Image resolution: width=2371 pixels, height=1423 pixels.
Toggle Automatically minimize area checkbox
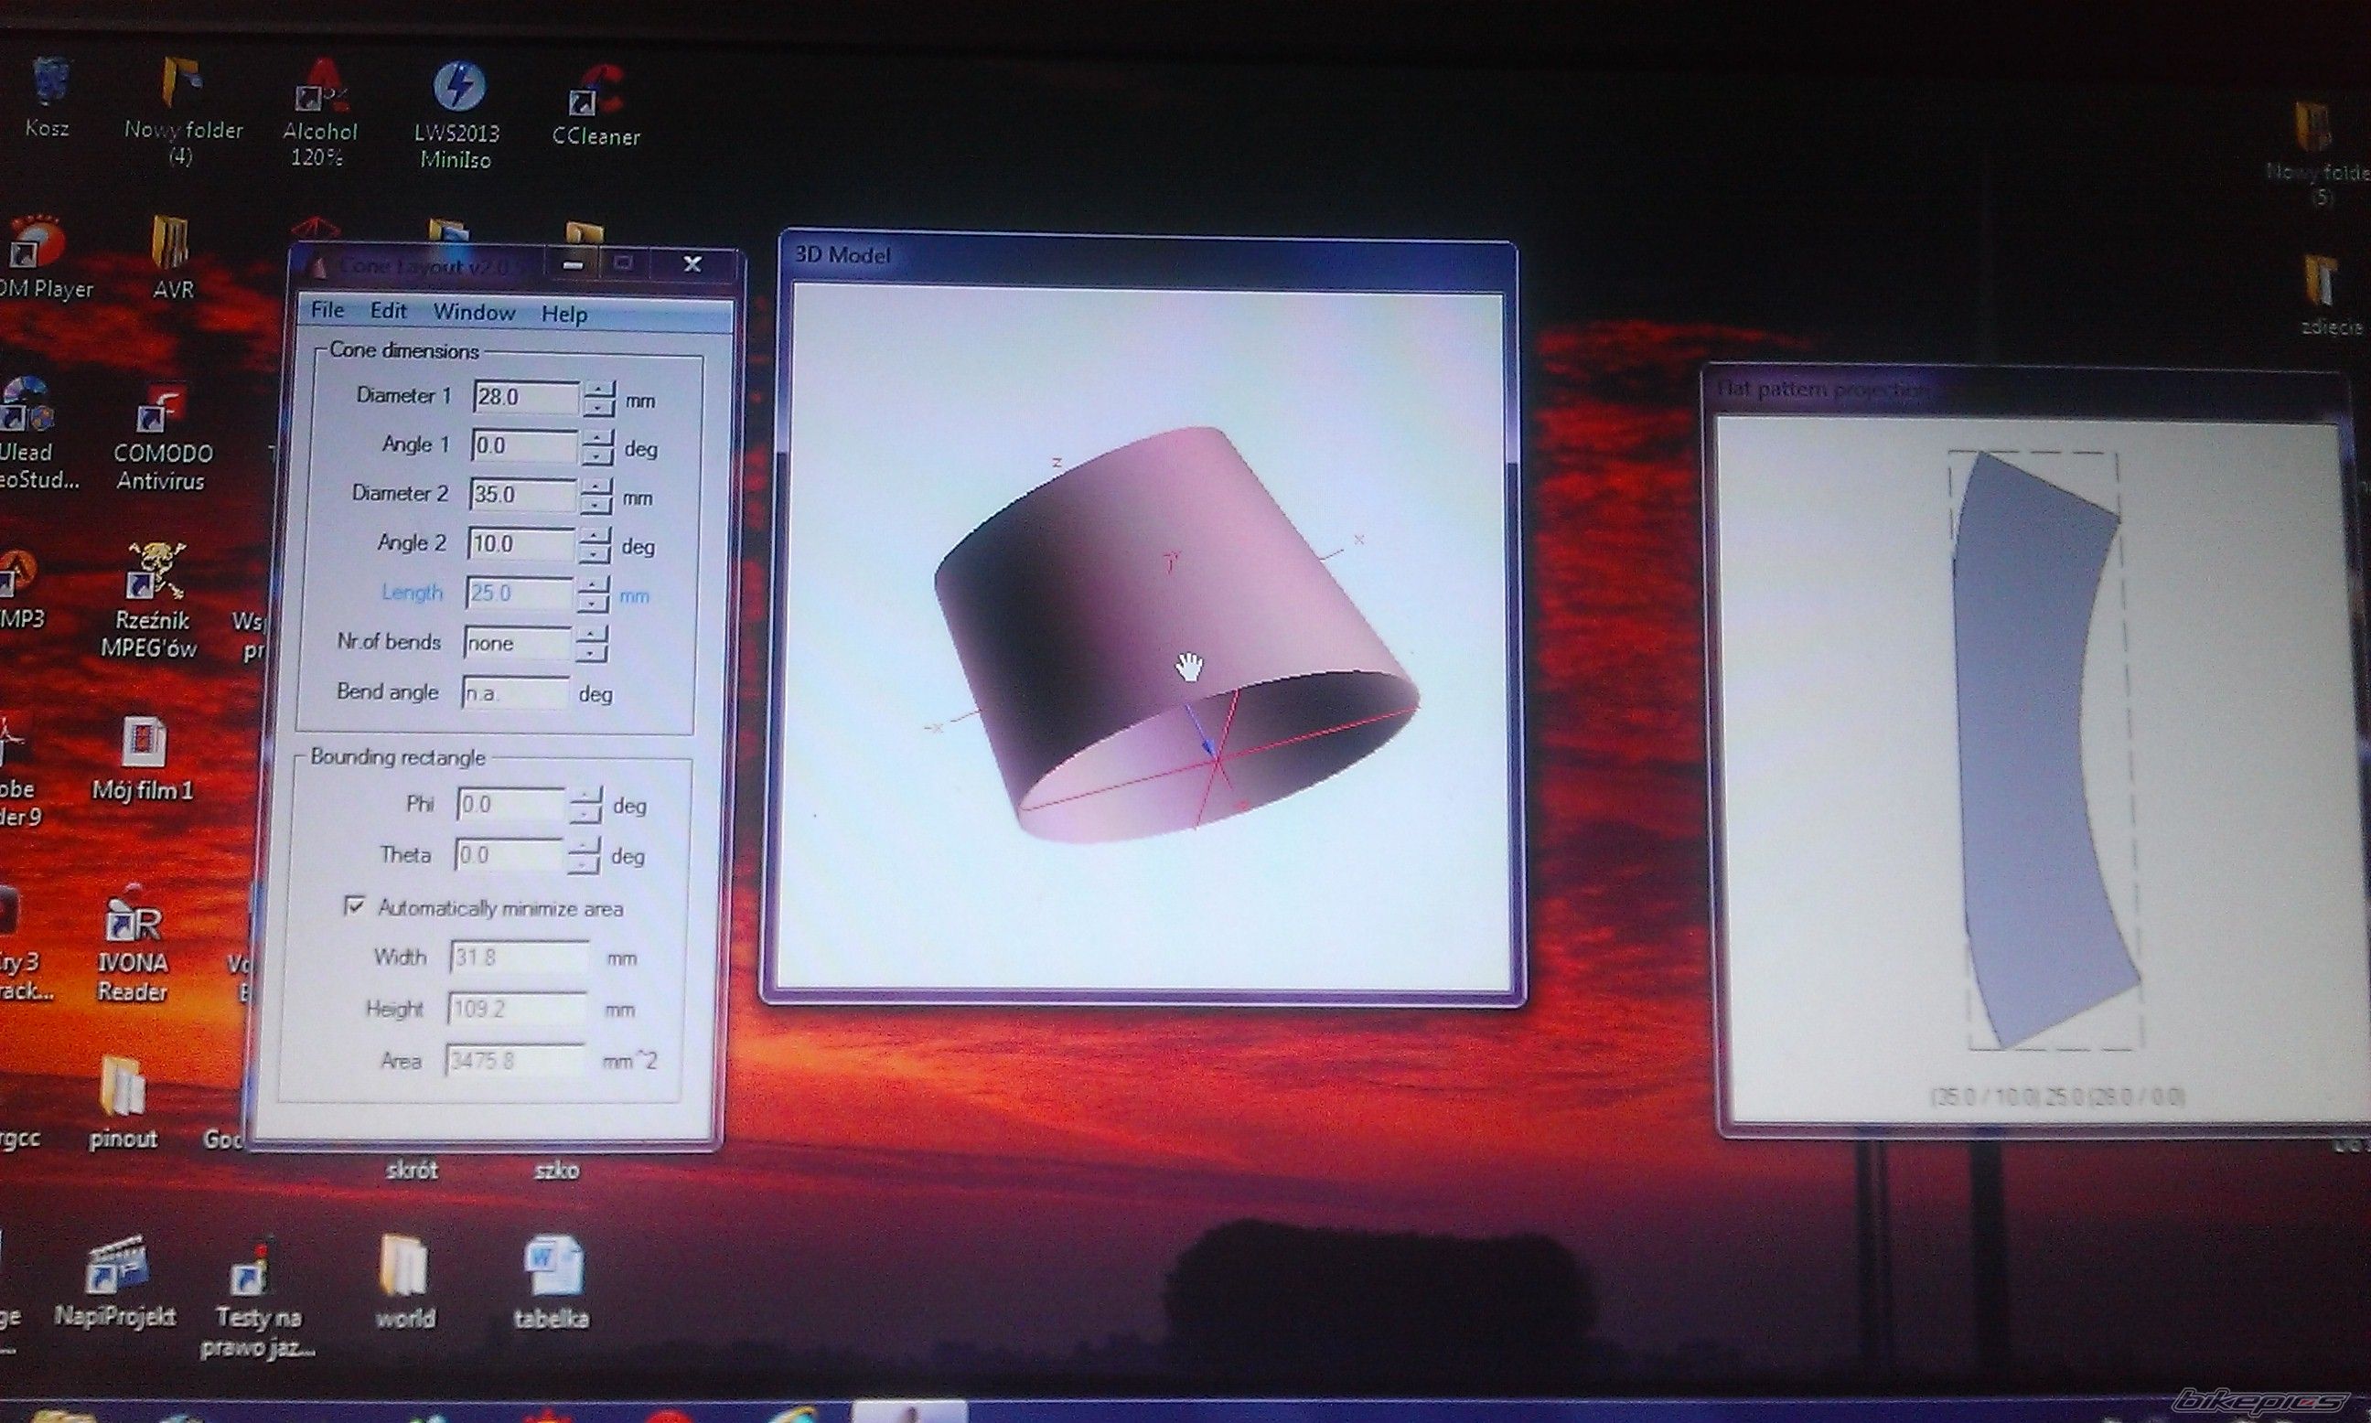[x=354, y=906]
